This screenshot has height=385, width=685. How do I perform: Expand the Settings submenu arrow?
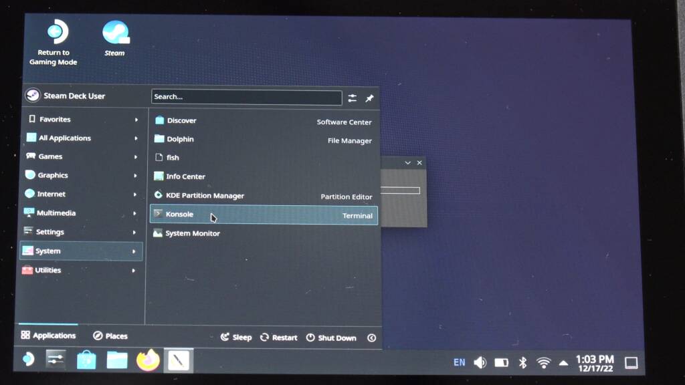[134, 232]
